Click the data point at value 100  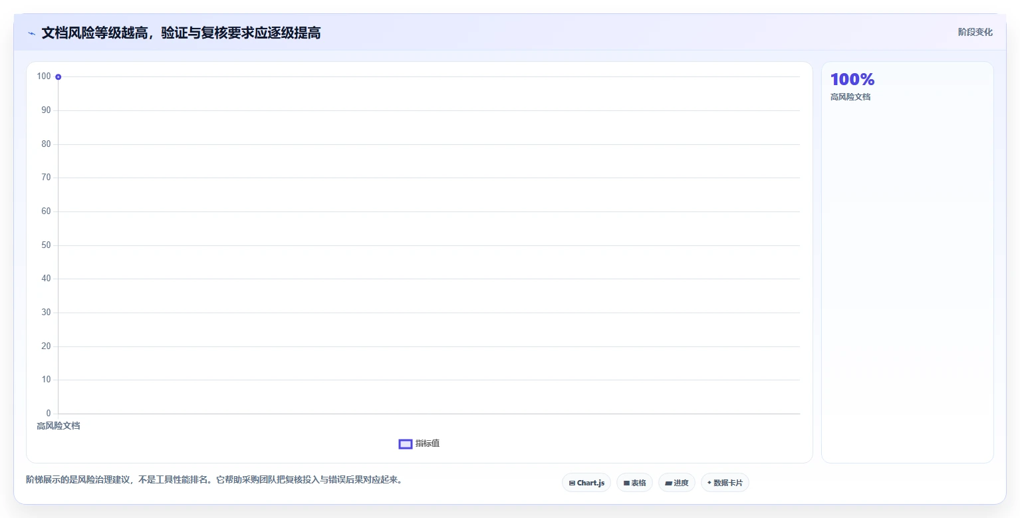point(59,77)
